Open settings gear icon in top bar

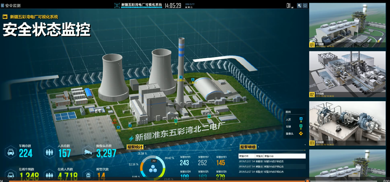pos(299,5)
